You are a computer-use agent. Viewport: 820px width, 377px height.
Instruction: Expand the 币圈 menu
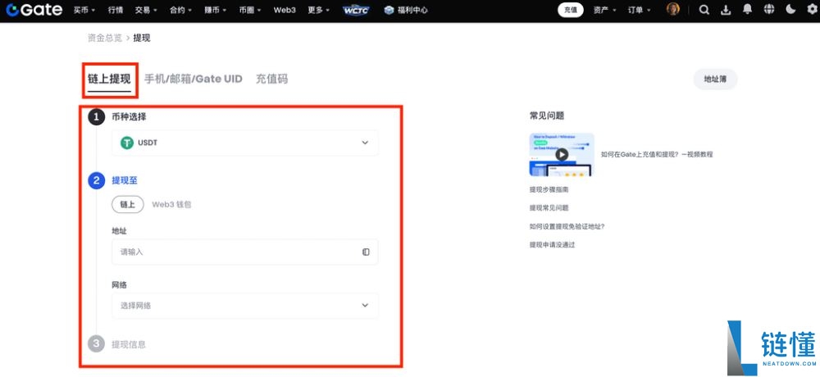click(x=250, y=10)
